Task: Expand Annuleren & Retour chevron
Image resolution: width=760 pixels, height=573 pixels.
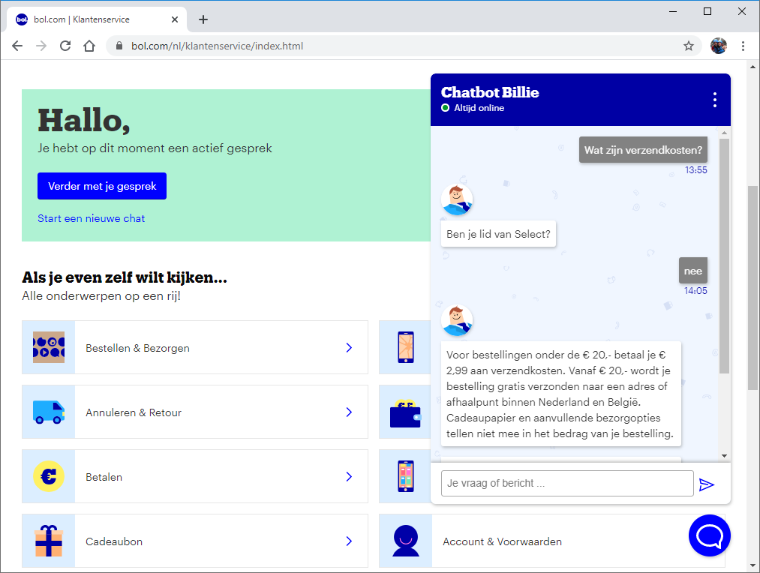Action: coord(349,412)
